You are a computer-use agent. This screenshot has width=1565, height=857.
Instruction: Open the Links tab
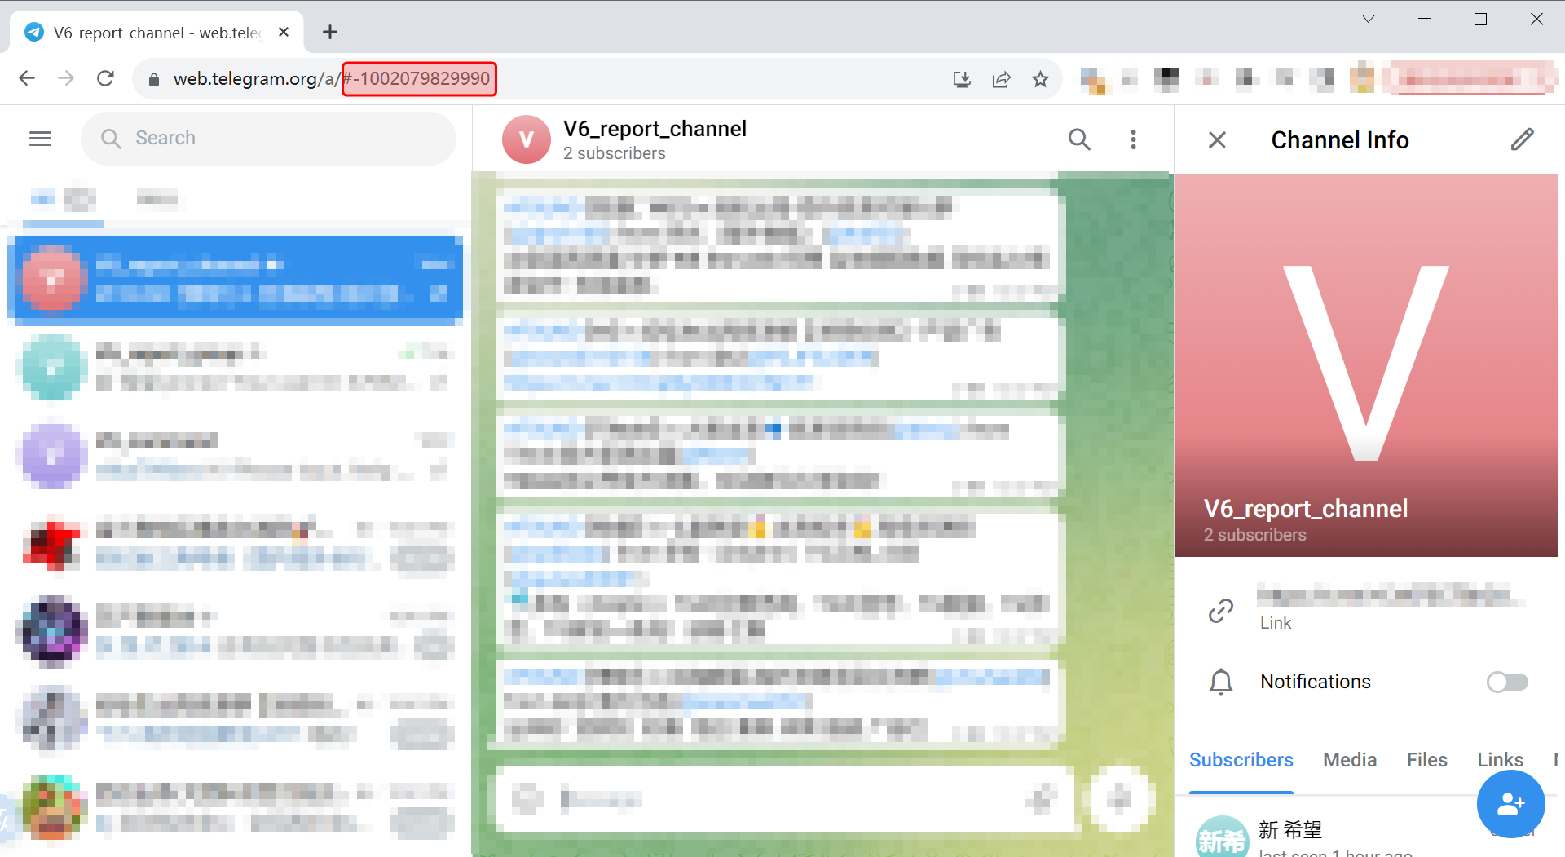click(1500, 760)
